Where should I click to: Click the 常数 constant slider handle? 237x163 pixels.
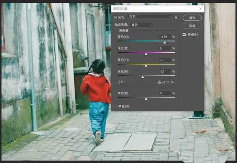click(x=146, y=99)
